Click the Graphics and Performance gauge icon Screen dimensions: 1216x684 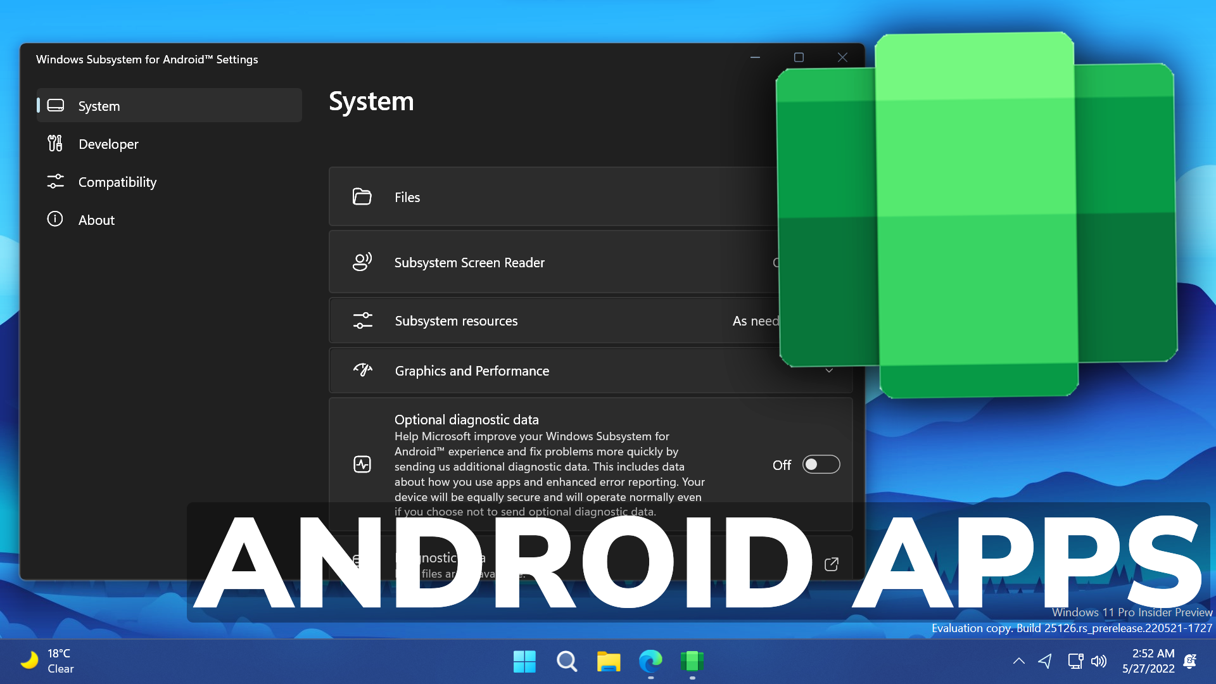coord(363,370)
